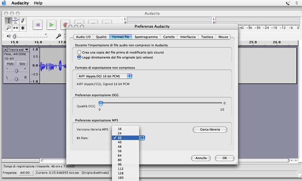Click the microphone input icon
This screenshot has width=302, height=181.
click(x=59, y=36)
